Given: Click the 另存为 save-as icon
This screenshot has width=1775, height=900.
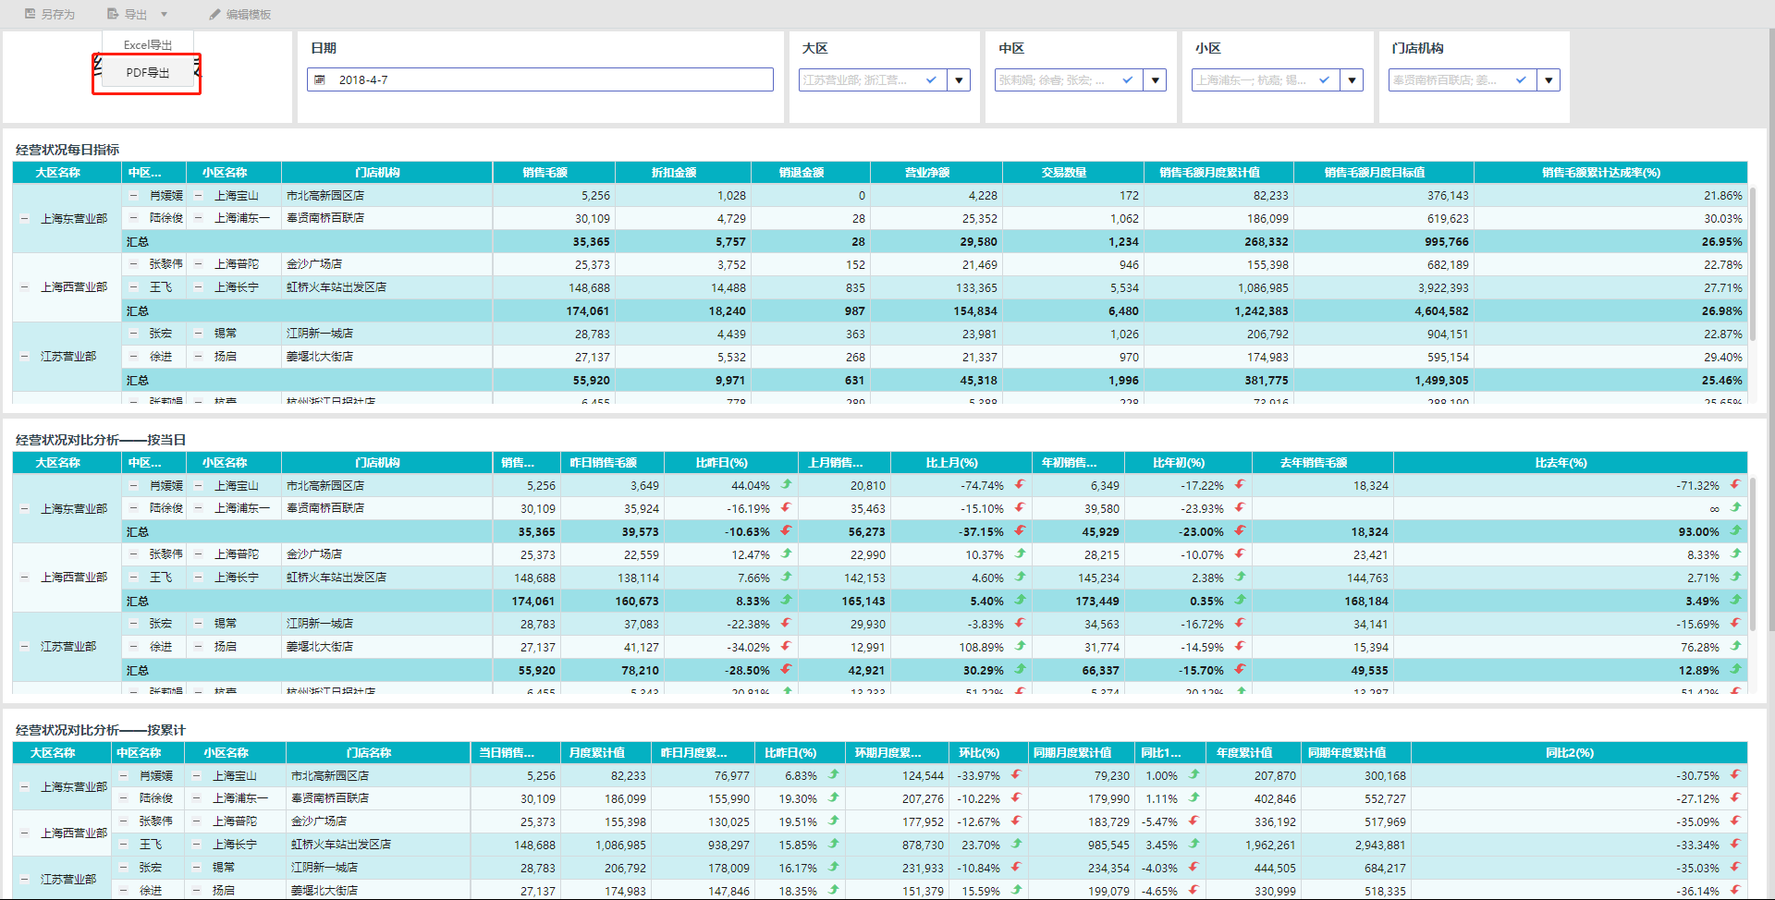Looking at the screenshot, I should click(31, 14).
